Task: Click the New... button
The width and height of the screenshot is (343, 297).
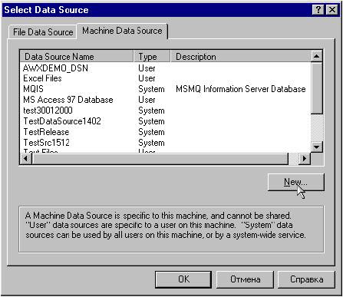Action: tap(296, 182)
